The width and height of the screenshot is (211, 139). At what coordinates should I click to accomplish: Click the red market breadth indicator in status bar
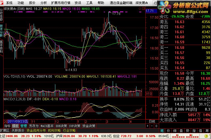185,136
